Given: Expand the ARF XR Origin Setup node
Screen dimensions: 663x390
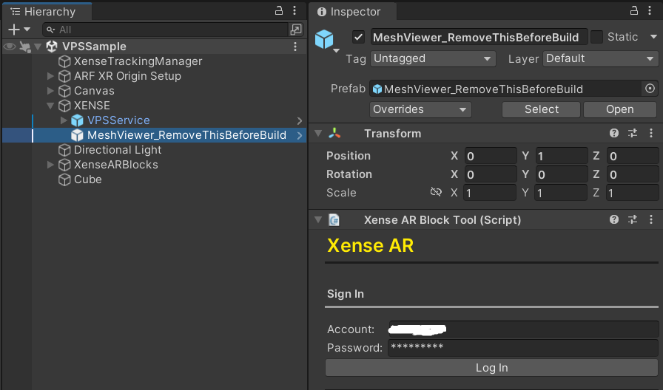Looking at the screenshot, I should (x=50, y=76).
